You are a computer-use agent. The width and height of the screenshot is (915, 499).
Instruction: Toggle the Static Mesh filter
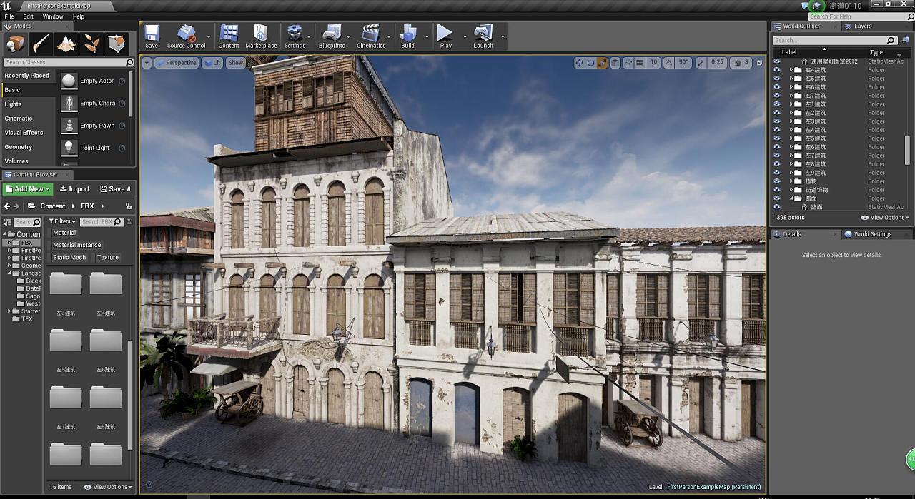[x=69, y=258]
